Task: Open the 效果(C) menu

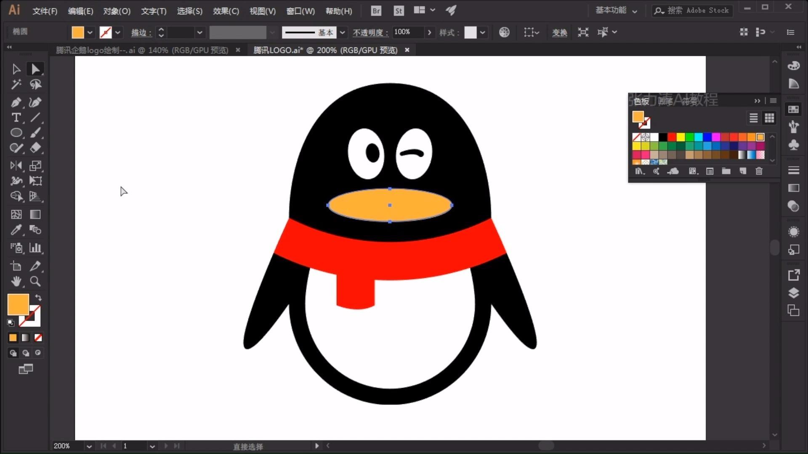Action: tap(226, 11)
